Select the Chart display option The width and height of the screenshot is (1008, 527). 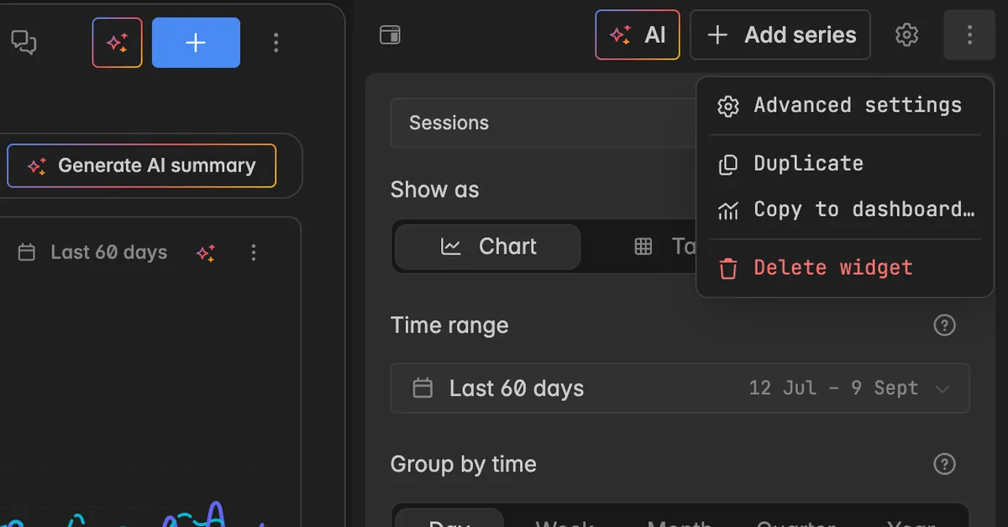pos(487,246)
